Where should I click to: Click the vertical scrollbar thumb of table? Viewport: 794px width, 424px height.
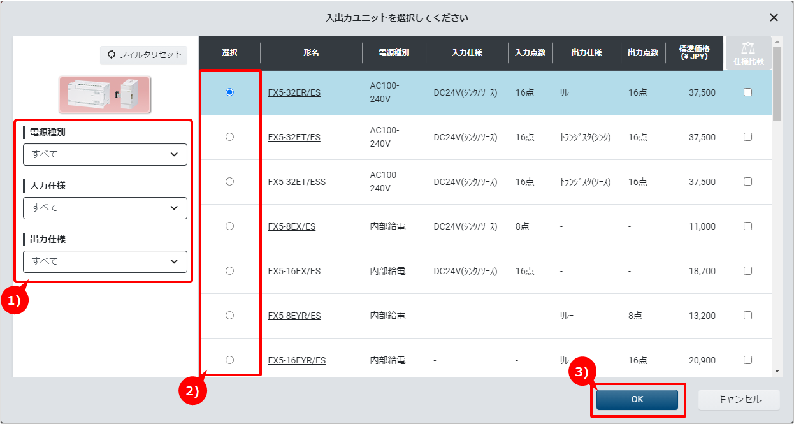pos(777,84)
